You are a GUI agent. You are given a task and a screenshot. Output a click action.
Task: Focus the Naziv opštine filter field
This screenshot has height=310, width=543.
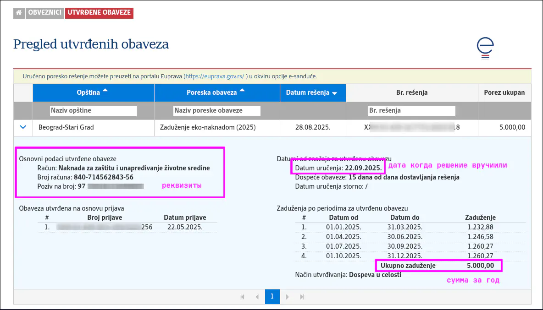(93, 110)
